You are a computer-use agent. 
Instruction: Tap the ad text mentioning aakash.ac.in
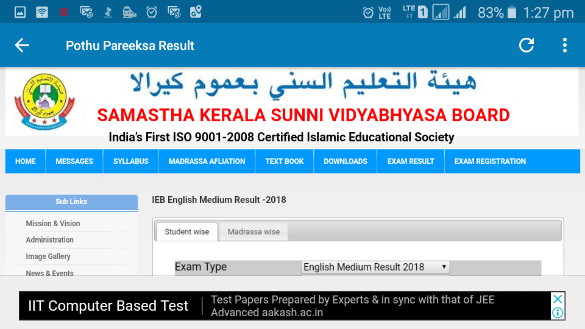pyautogui.click(x=353, y=306)
